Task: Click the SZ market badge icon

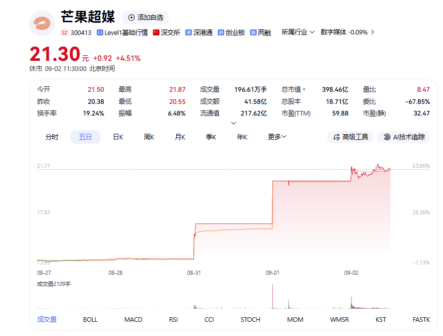Action: [64, 32]
